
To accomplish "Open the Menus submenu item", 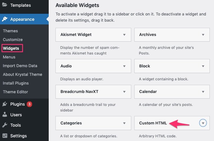I will tap(9, 57).
